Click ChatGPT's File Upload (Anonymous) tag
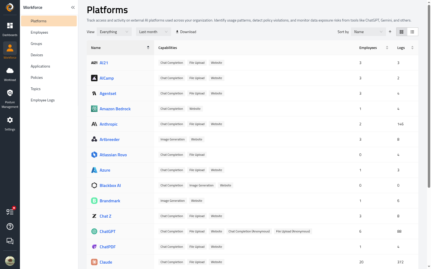431x269 pixels. click(x=293, y=231)
